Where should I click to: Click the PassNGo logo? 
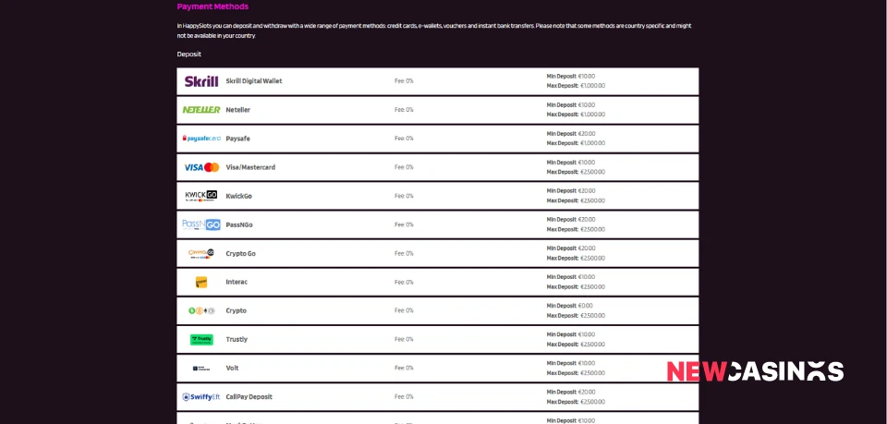coord(201,224)
